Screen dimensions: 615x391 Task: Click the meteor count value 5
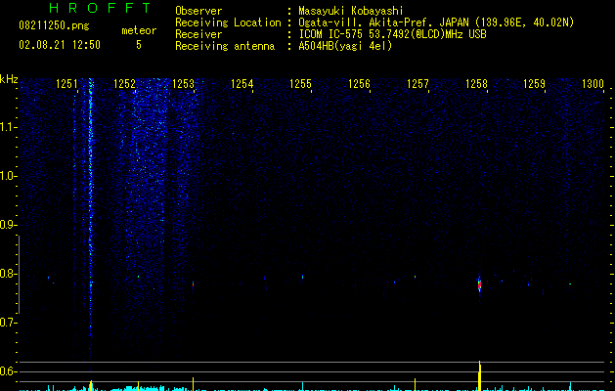coord(139,45)
